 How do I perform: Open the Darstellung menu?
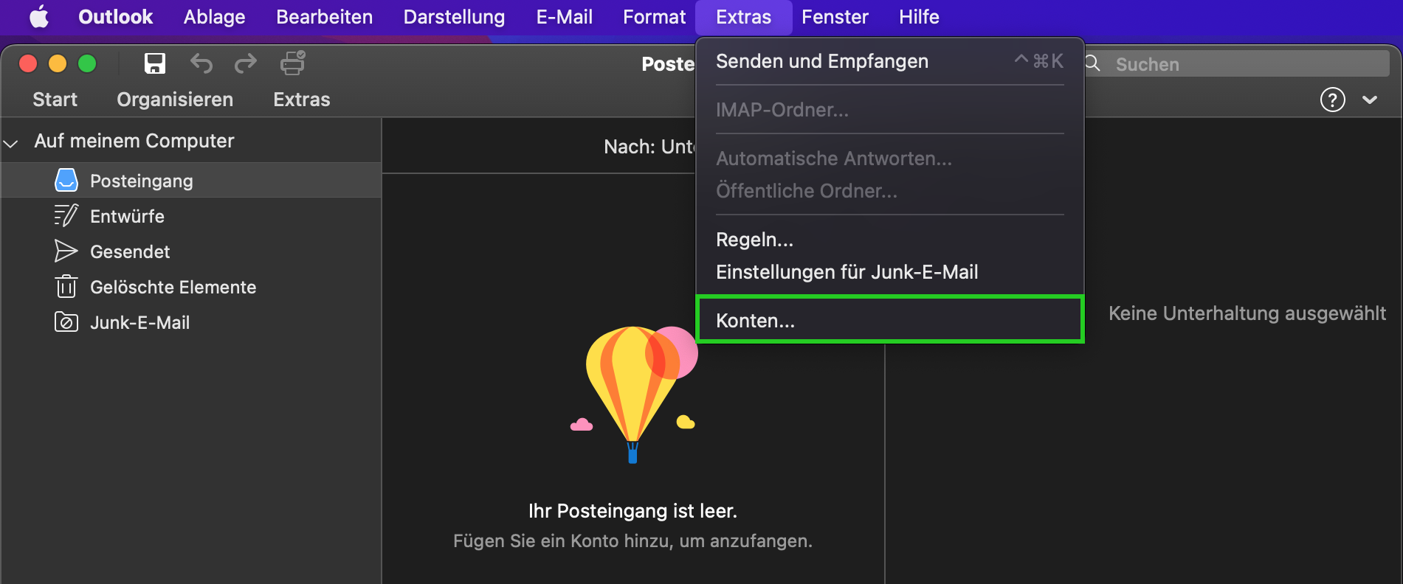pos(454,16)
